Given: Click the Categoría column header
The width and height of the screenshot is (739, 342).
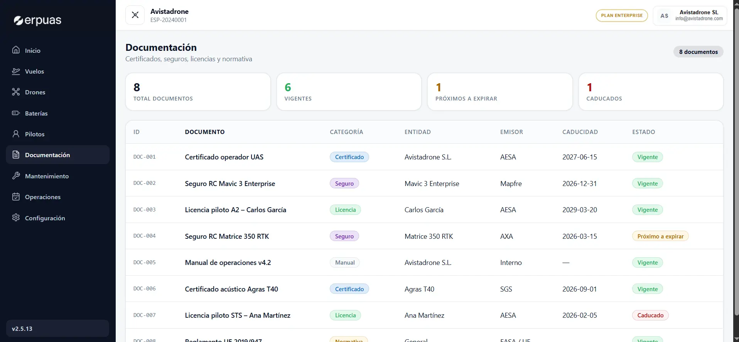Looking at the screenshot, I should coord(346,132).
